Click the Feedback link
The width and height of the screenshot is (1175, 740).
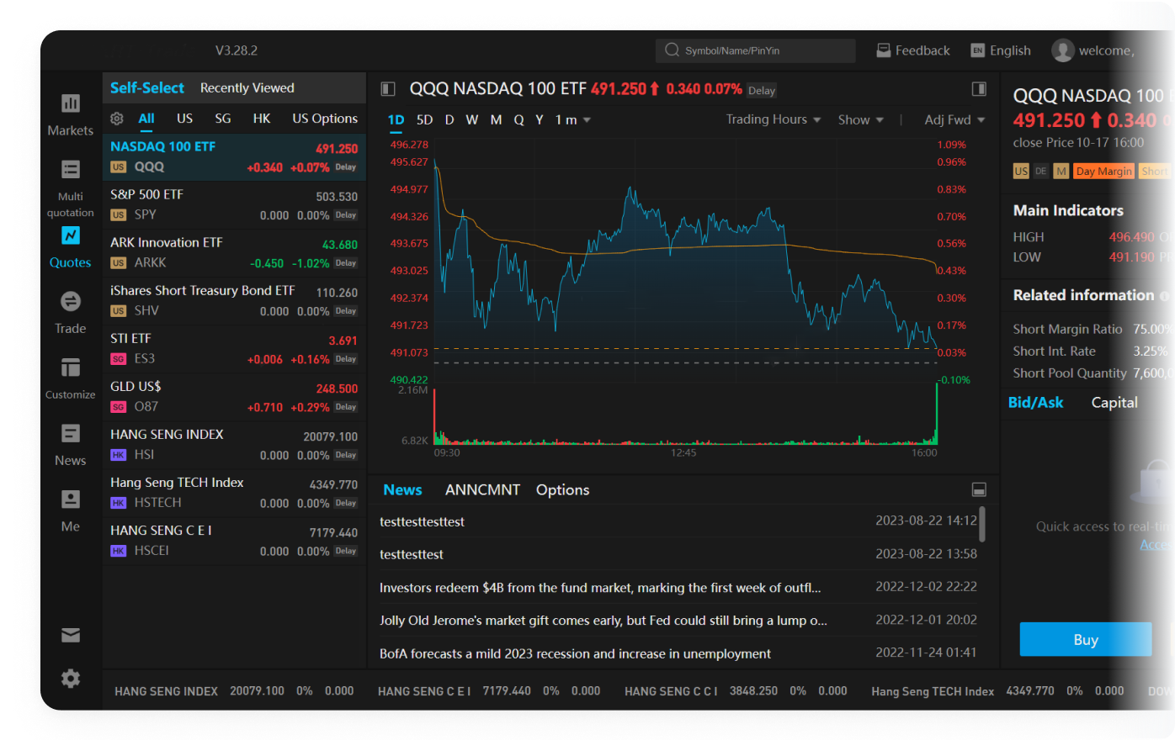tap(922, 50)
